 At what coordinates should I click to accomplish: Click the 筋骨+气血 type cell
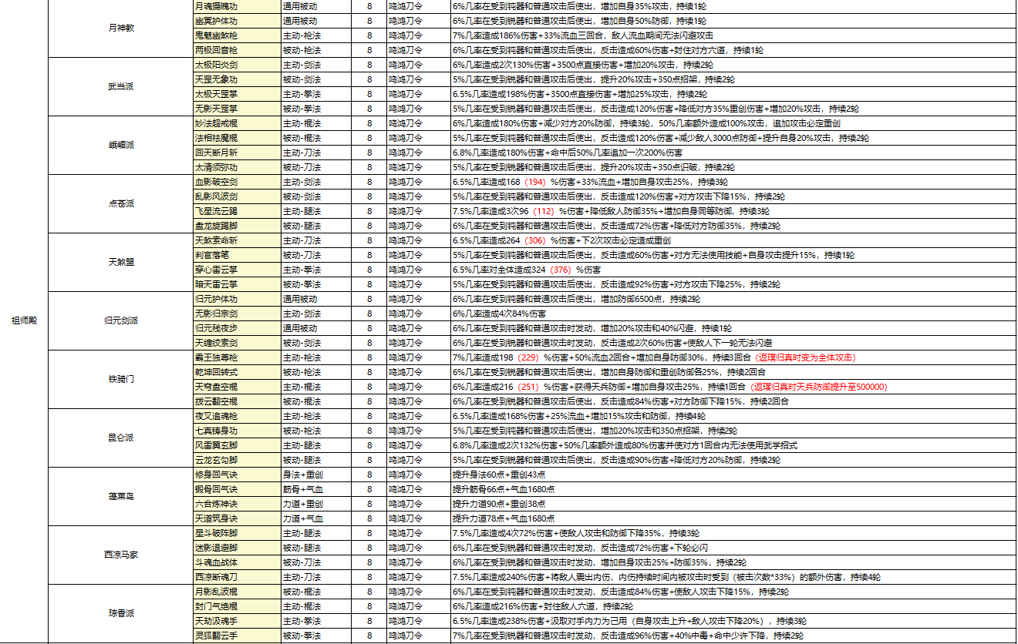[317, 490]
